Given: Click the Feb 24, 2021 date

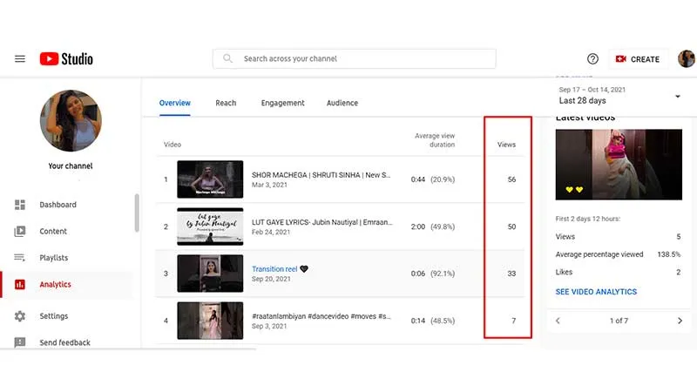Looking at the screenshot, I should (271, 232).
